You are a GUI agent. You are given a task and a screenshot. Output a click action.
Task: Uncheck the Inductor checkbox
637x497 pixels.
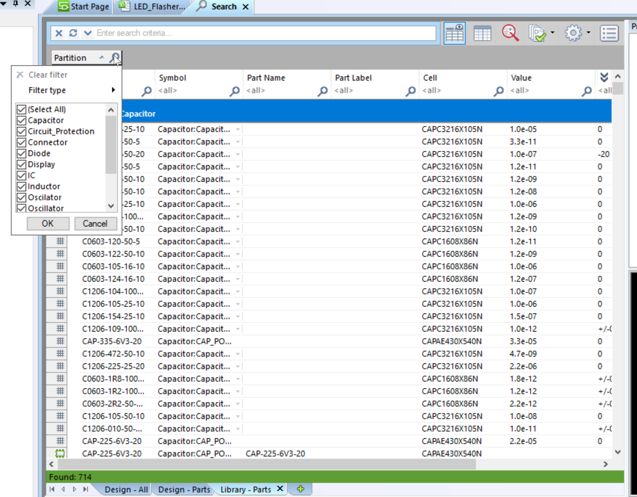[21, 186]
